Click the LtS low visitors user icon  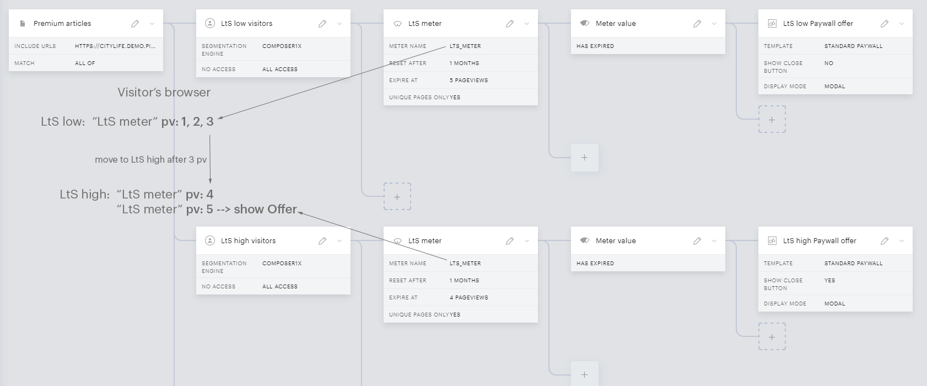tap(210, 23)
